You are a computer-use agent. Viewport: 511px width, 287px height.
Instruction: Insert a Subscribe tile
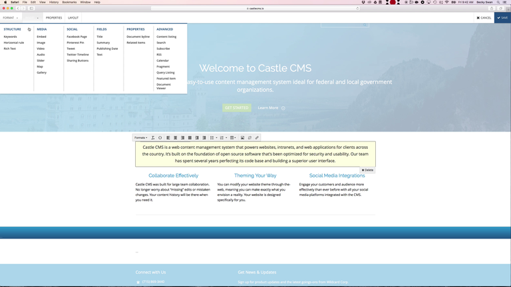point(163,48)
